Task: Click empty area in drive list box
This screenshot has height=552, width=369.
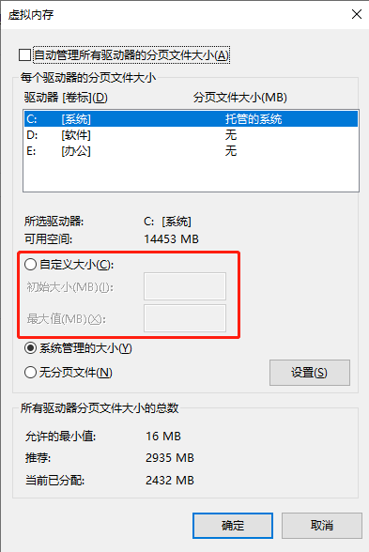Action: coord(191,176)
